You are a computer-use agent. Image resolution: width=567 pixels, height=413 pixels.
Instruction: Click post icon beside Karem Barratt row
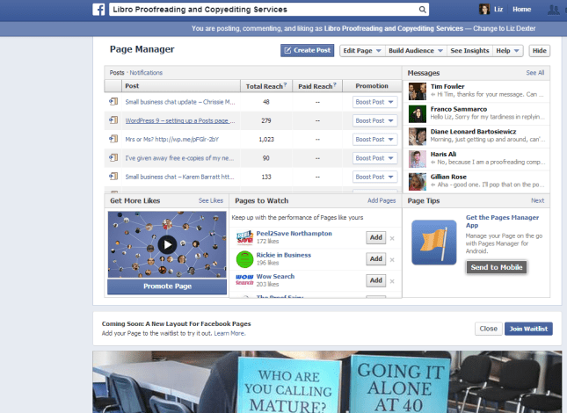[x=113, y=177]
